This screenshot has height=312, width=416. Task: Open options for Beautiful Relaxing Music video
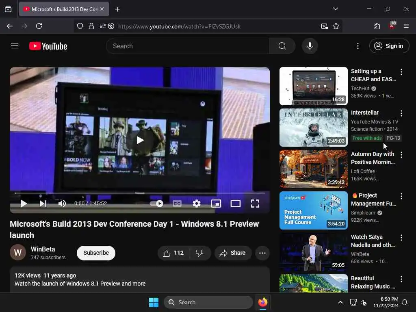point(401,279)
